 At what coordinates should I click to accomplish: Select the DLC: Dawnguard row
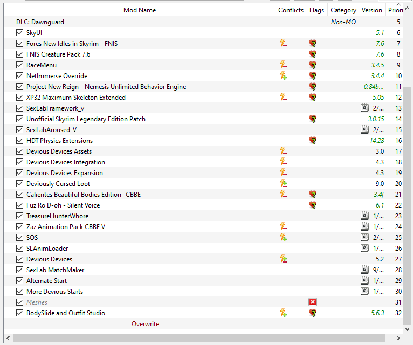203,22
